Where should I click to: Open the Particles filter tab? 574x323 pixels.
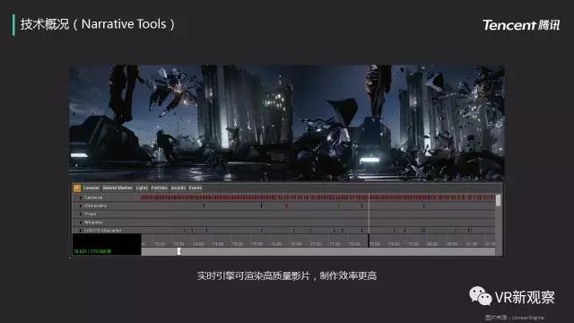(x=160, y=188)
